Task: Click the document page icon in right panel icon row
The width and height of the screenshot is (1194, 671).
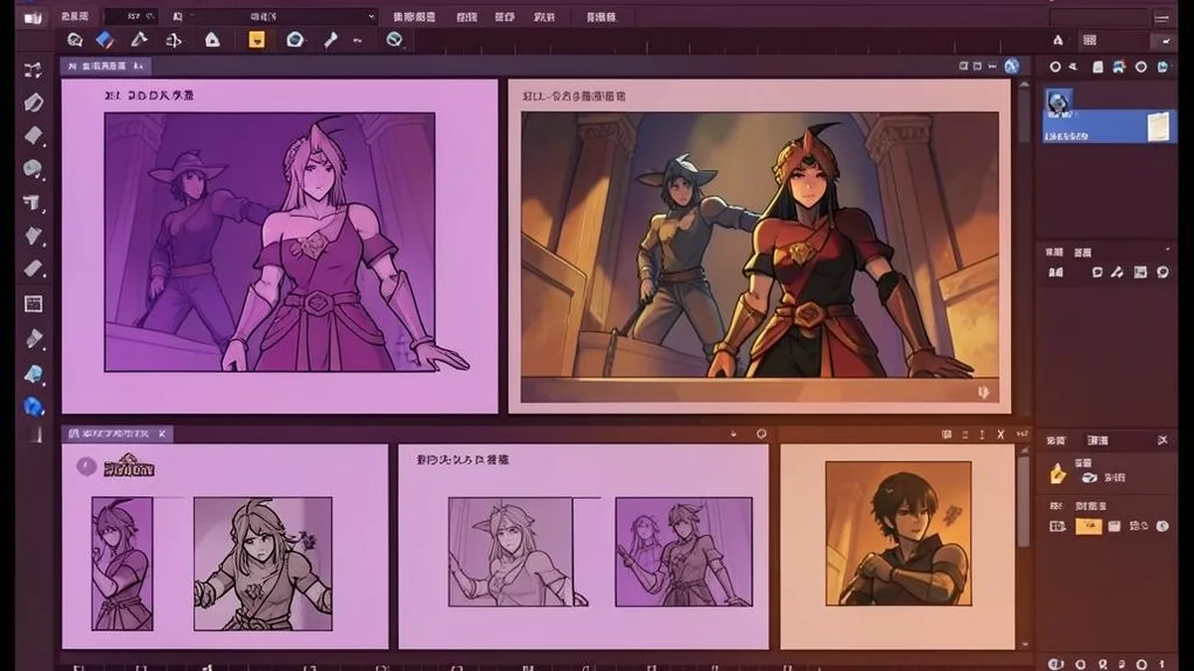Action: tap(1097, 67)
